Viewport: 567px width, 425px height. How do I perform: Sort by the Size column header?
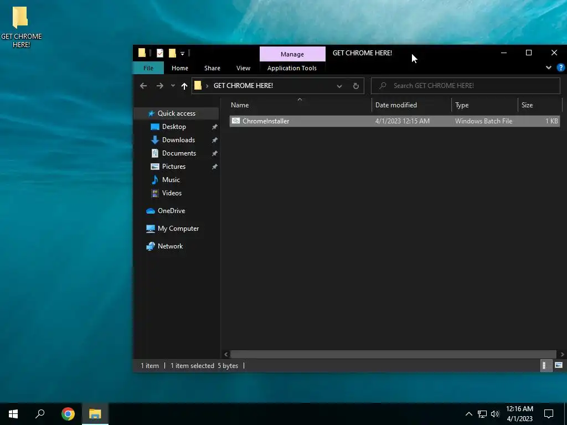click(540, 105)
